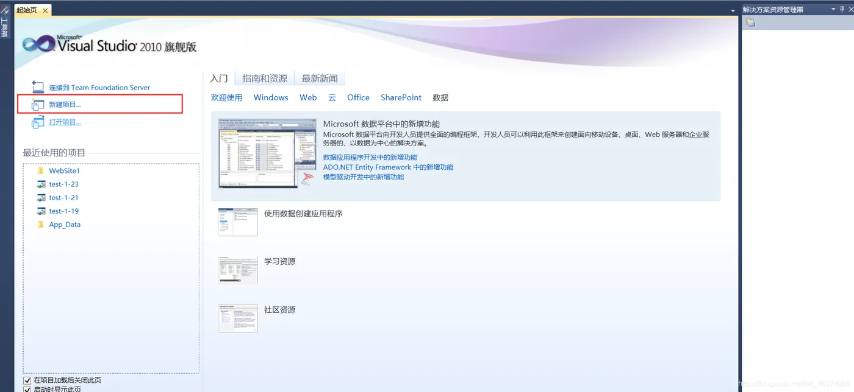Click the 解决方案资源管理器 panel title

click(773, 10)
